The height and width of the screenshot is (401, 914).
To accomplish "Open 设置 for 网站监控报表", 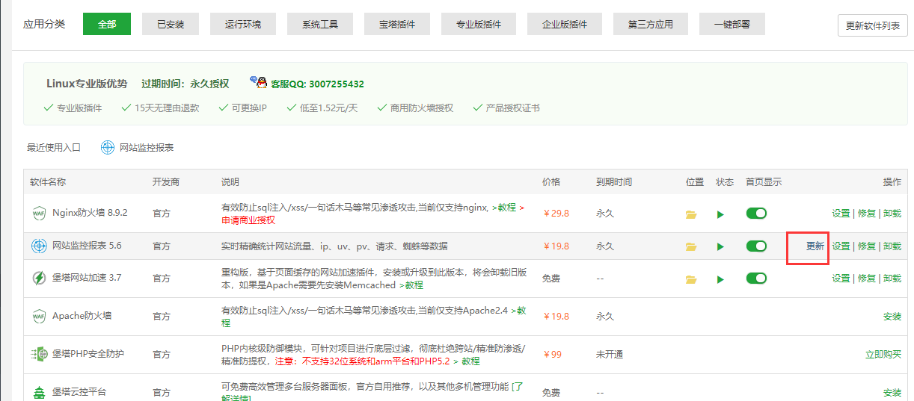I will click(841, 246).
